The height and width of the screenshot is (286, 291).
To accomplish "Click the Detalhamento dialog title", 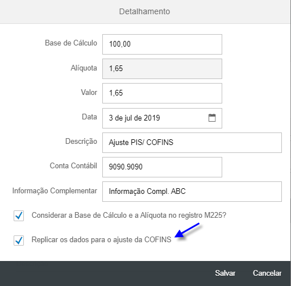I will tap(144, 11).
